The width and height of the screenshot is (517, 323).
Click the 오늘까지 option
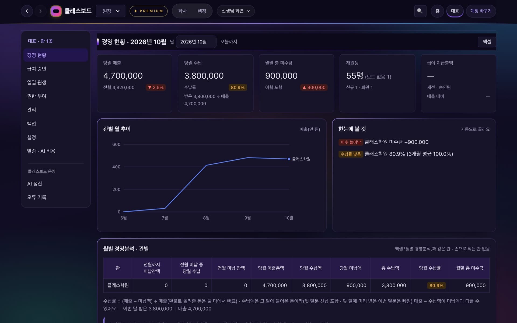(229, 42)
